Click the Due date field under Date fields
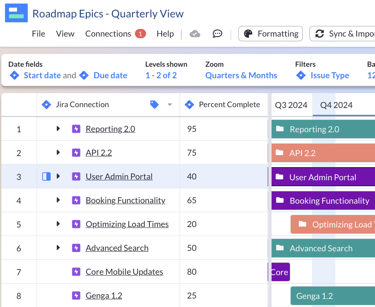The height and width of the screenshot is (307, 375). pyautogui.click(x=110, y=75)
